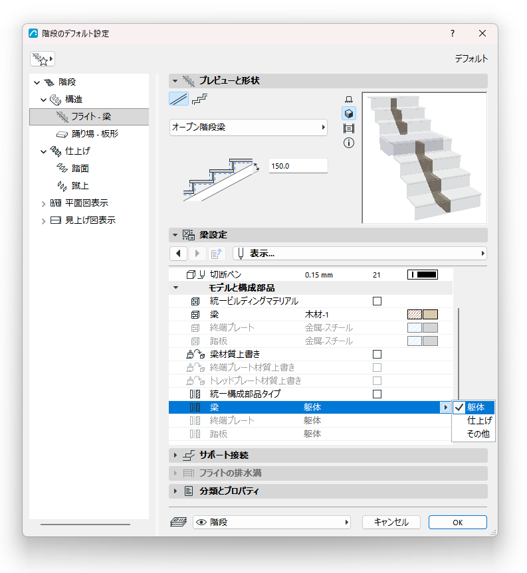This screenshot has height=573, width=527.
Task: Expand the 平面図表示 tree node
Action: [x=43, y=204]
